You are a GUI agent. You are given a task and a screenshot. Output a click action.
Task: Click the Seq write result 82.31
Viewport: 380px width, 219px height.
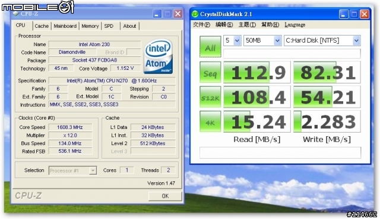[x=327, y=72]
